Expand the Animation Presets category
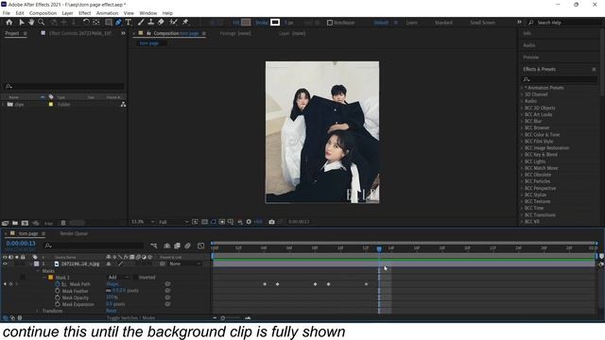This screenshot has height=340, width=605. pyautogui.click(x=522, y=88)
